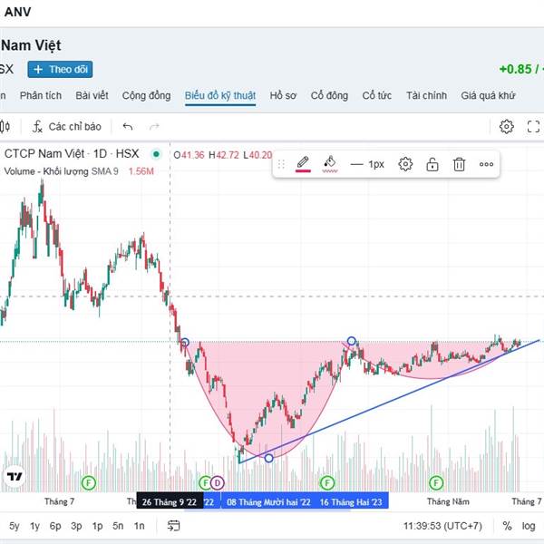Image resolution: width=544 pixels, height=544 pixels.
Task: Open the Tài chính tab
Action: pyautogui.click(x=426, y=95)
